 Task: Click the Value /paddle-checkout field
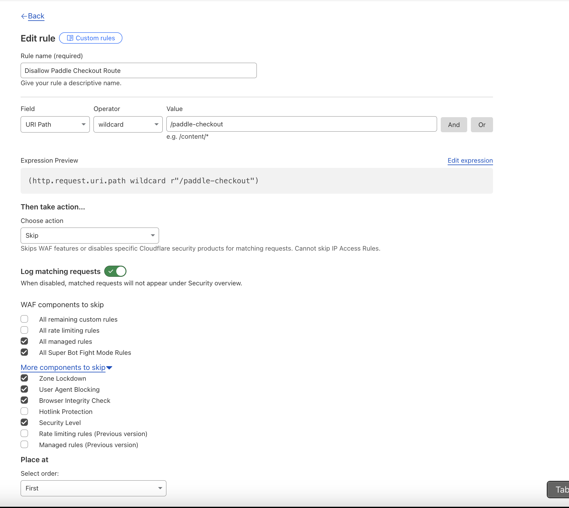coord(301,124)
